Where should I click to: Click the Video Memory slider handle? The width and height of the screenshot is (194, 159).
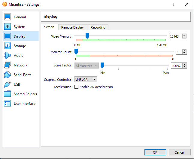point(87,36)
